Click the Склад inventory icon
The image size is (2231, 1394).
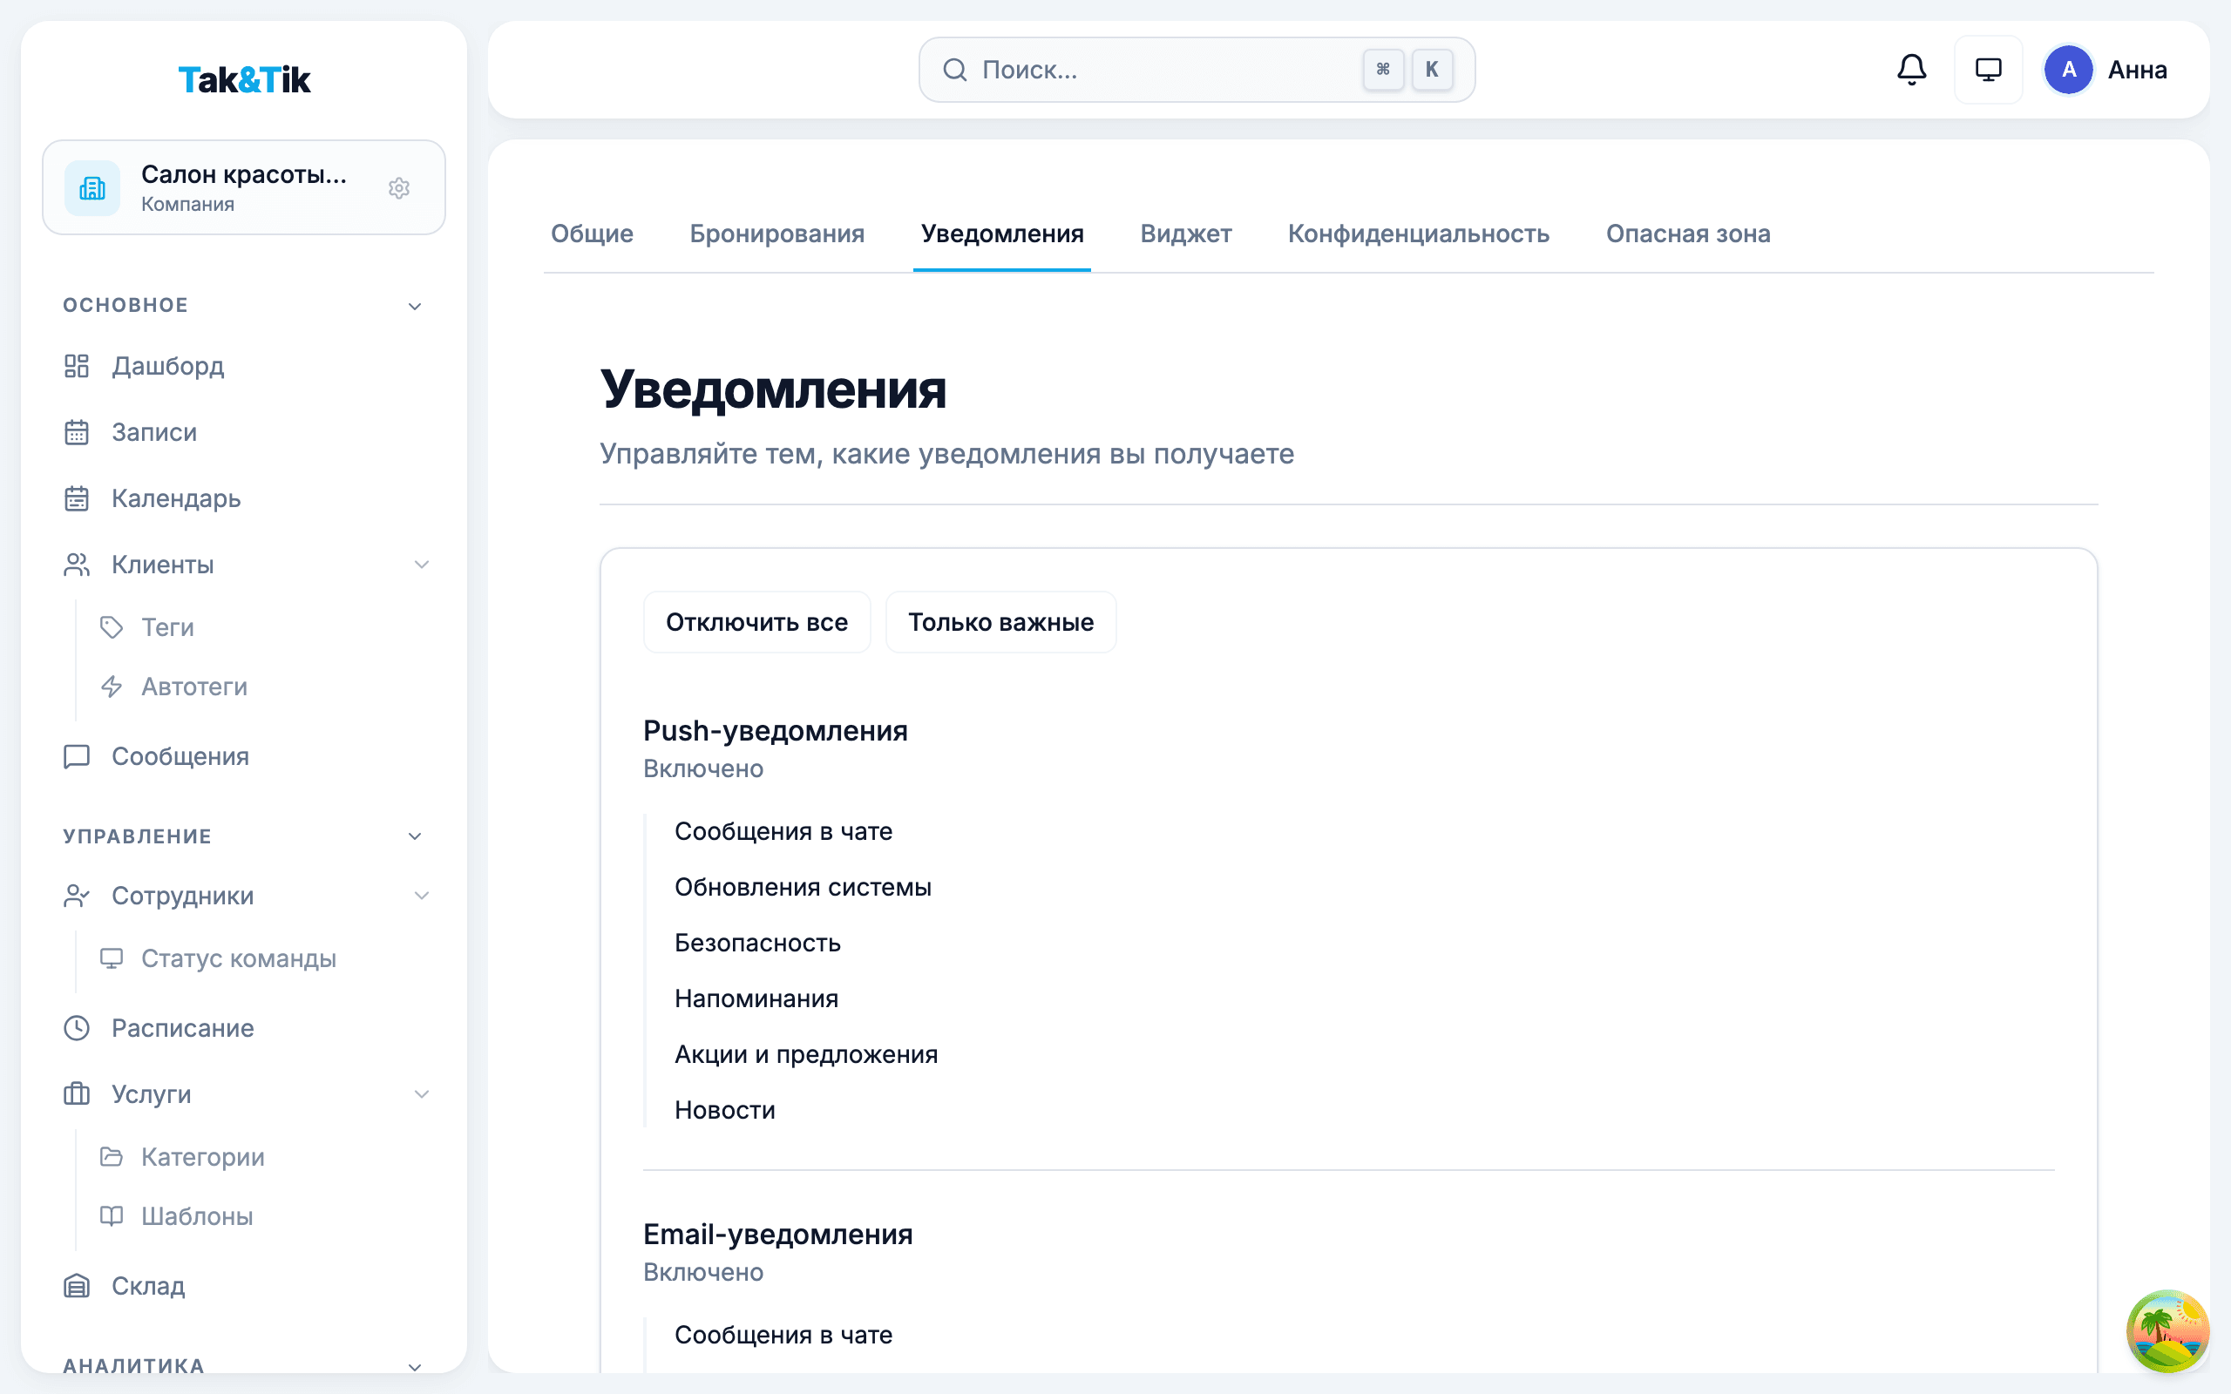tap(78, 1285)
